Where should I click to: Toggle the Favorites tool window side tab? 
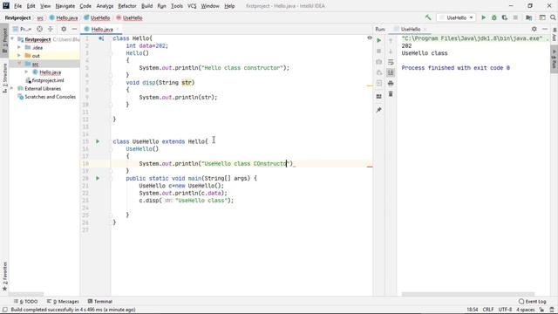[x=4, y=276]
